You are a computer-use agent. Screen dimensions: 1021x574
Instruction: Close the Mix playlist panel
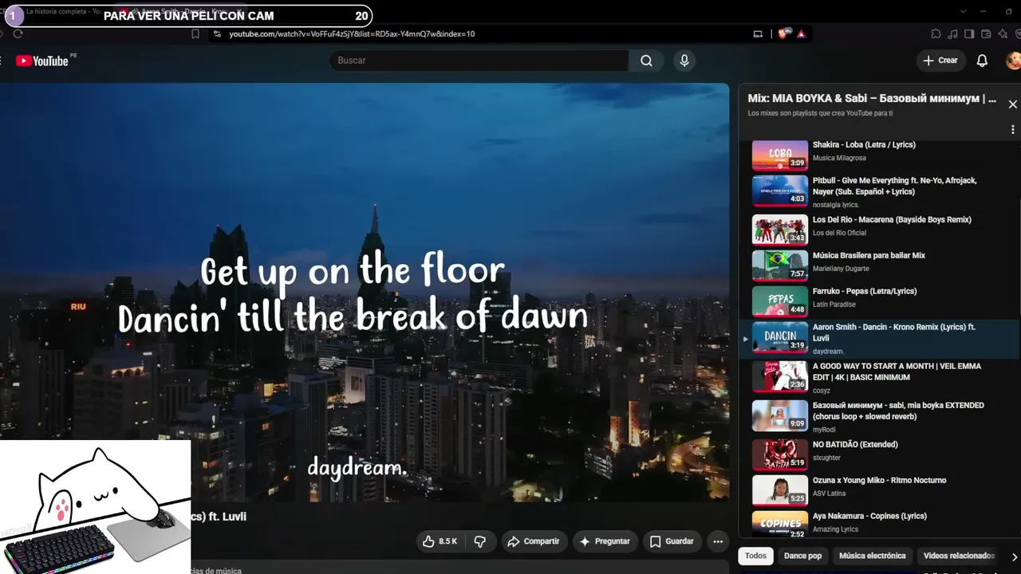1012,104
